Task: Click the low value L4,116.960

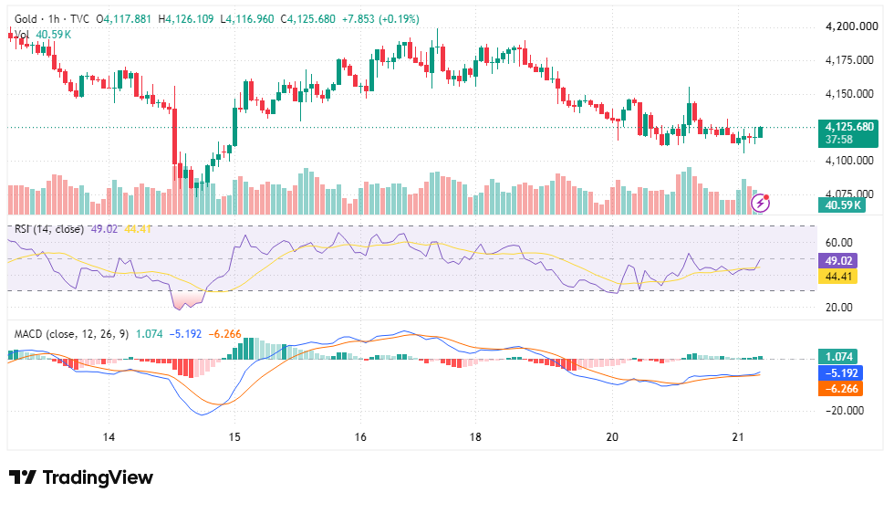Action: point(247,19)
